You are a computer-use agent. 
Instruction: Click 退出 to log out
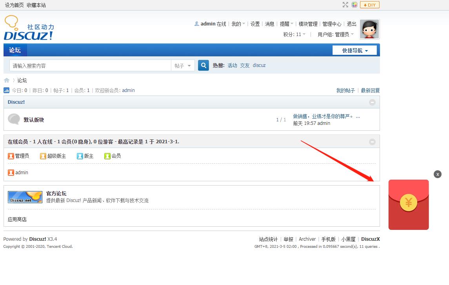click(x=352, y=24)
